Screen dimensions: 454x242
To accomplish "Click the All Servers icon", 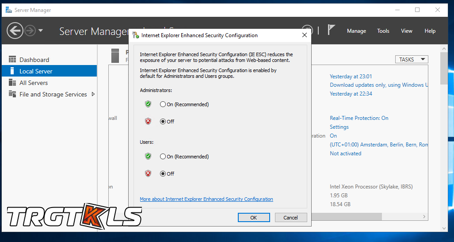I will pyautogui.click(x=12, y=83).
